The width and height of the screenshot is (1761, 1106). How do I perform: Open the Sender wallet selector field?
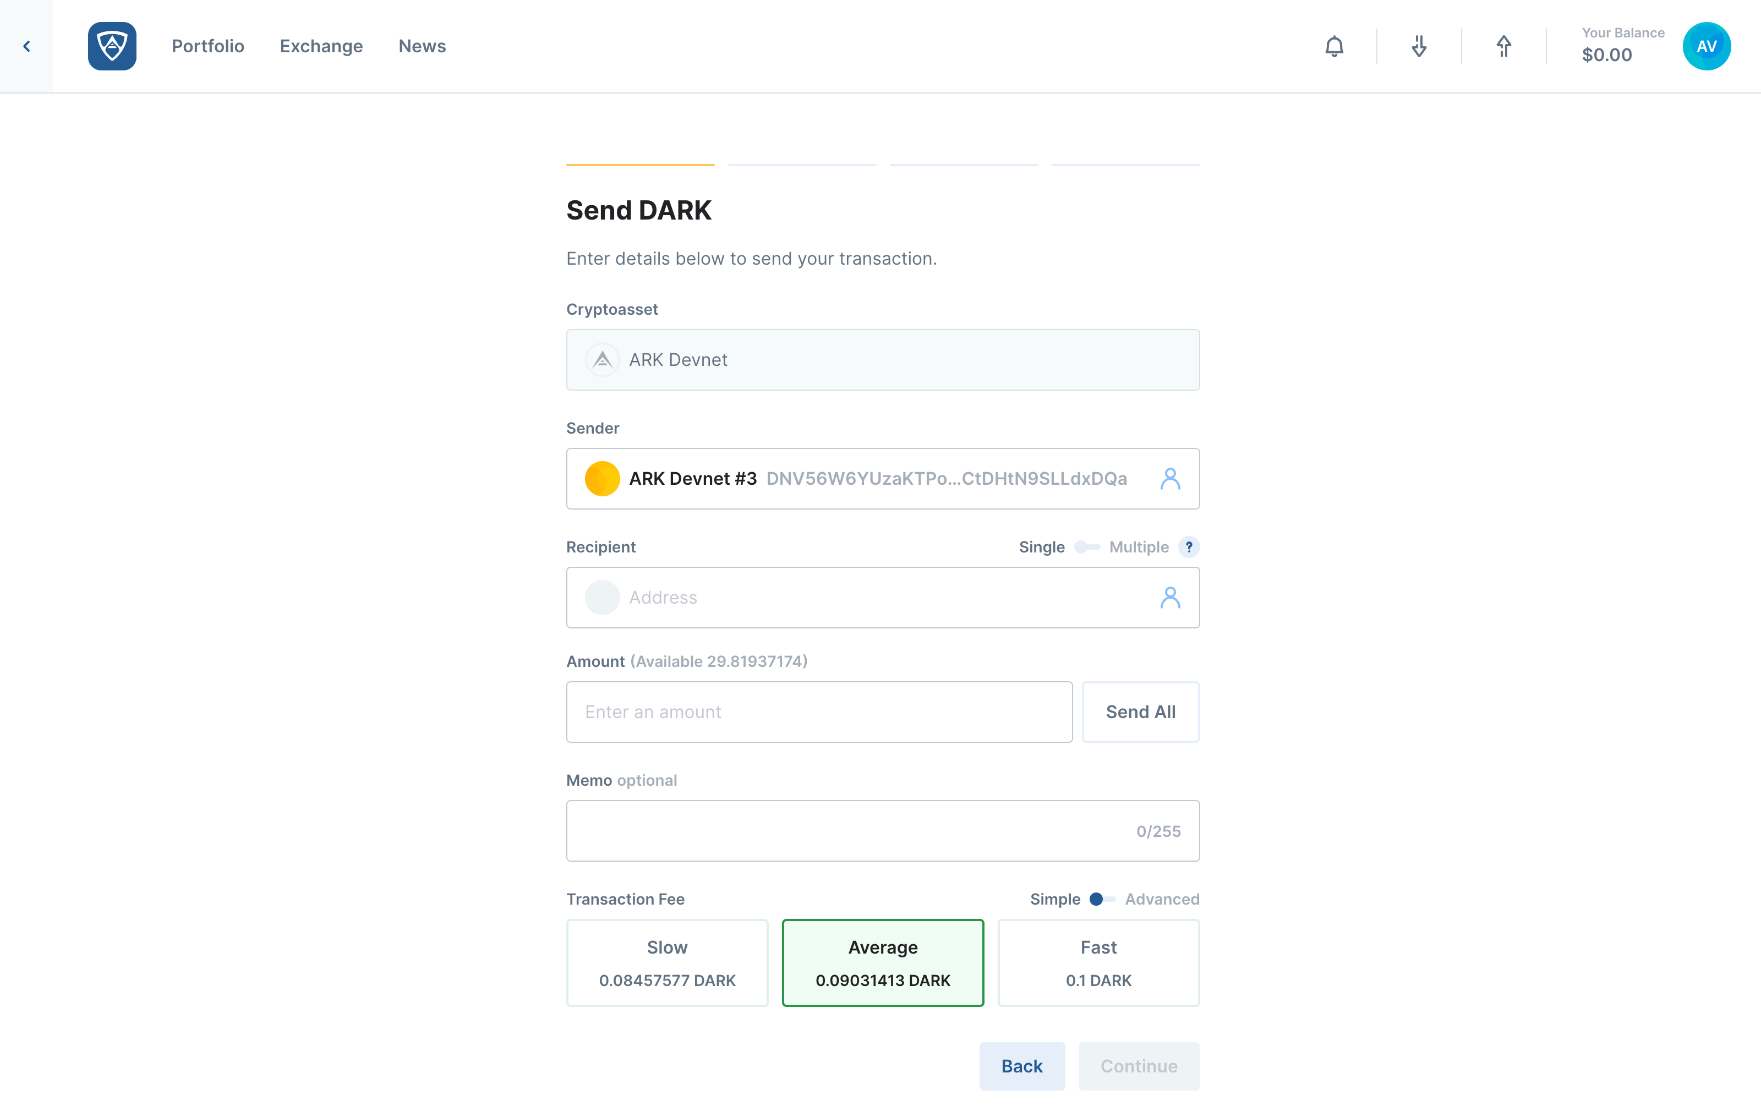click(x=883, y=479)
